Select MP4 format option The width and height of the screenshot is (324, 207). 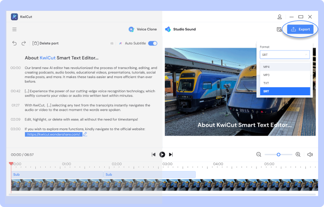[x=285, y=67]
